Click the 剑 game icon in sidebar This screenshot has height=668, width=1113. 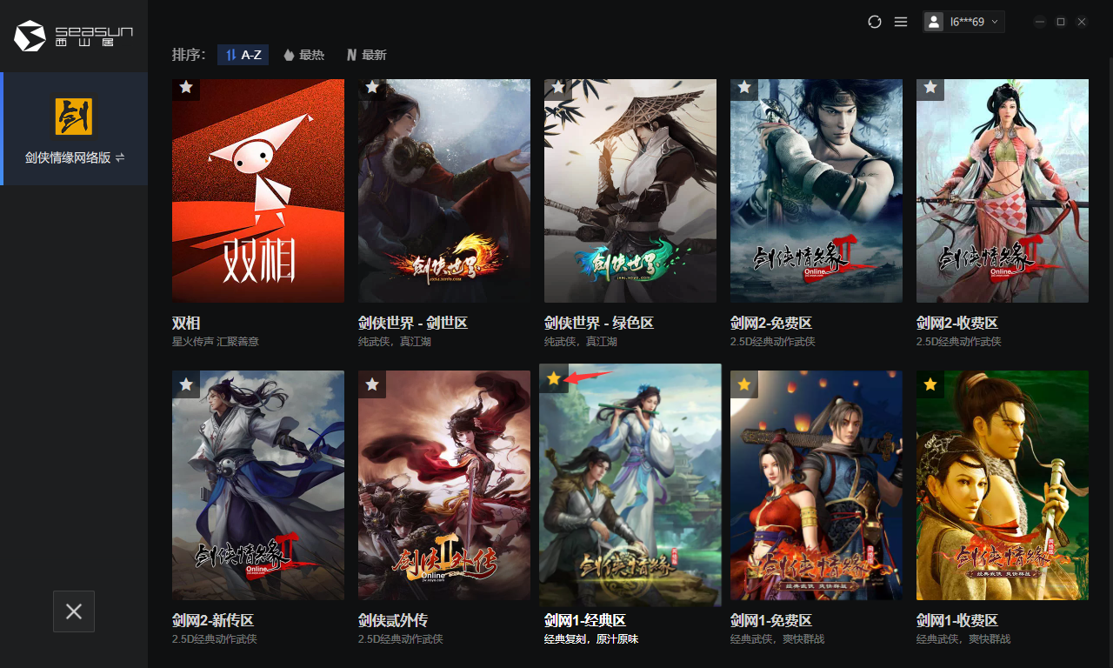tap(74, 117)
